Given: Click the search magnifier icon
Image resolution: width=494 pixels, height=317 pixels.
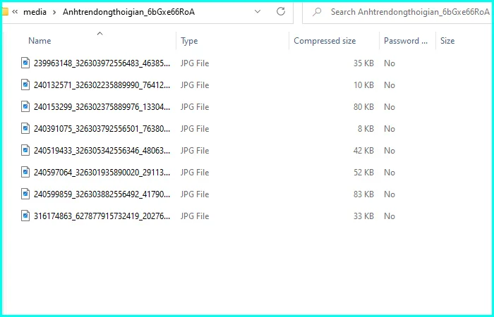Looking at the screenshot, I should click(x=318, y=12).
